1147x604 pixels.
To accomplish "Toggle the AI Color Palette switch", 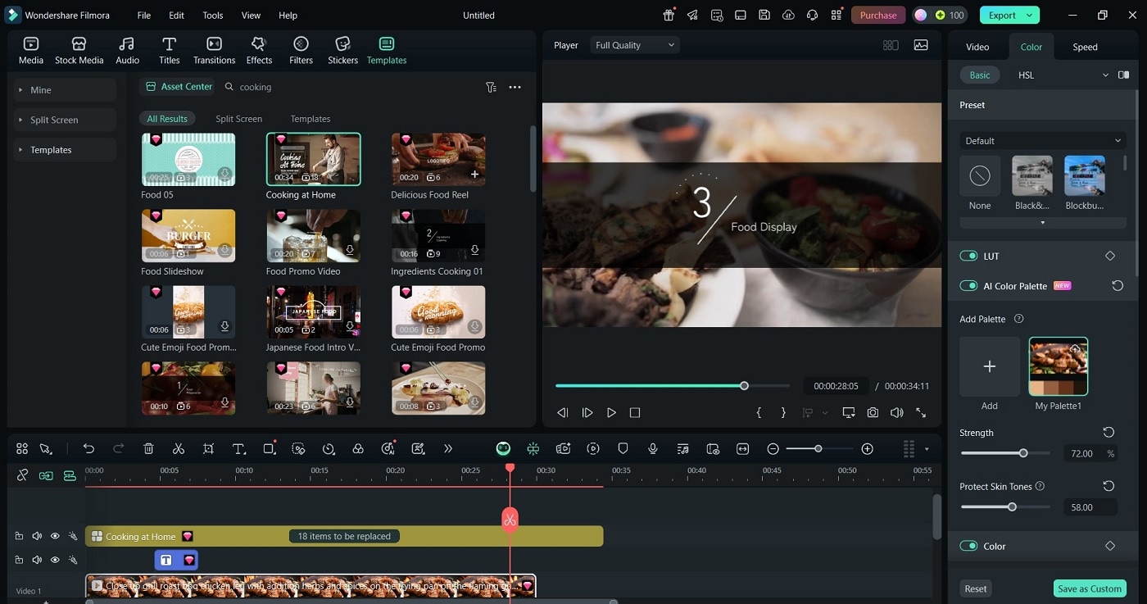I will tap(968, 286).
